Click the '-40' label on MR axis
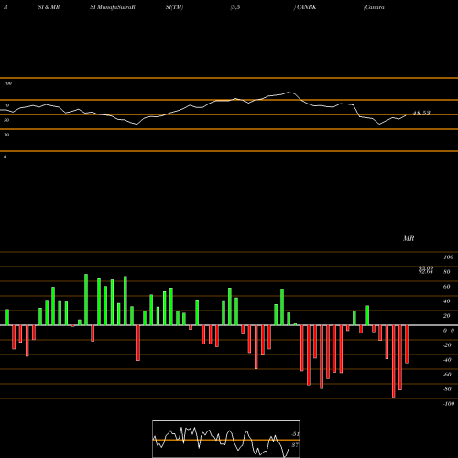 447,360
